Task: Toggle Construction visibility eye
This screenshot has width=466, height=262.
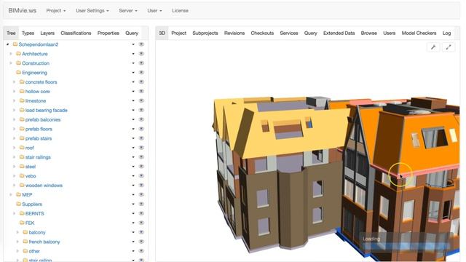Action: 141,63
